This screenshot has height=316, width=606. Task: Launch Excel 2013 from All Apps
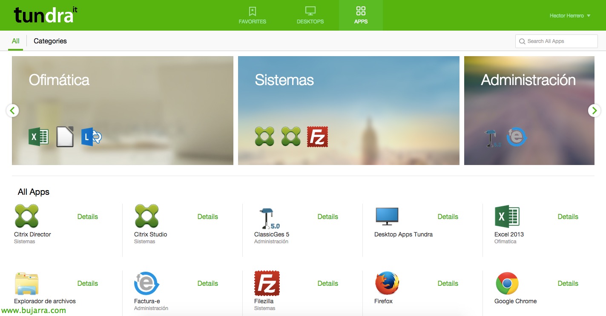click(507, 216)
